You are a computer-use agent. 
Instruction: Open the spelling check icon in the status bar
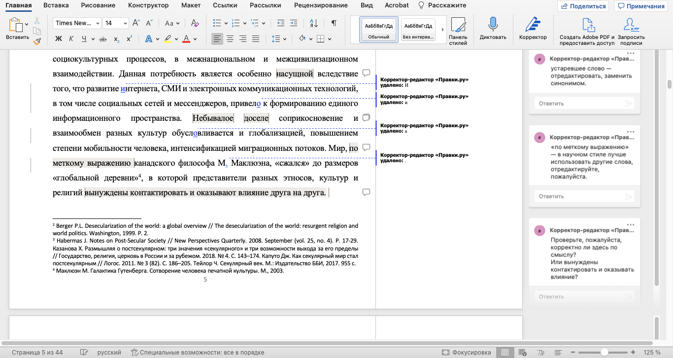84,353
